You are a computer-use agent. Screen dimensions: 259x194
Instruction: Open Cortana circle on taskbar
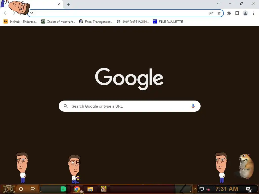pyautogui.click(x=21, y=189)
